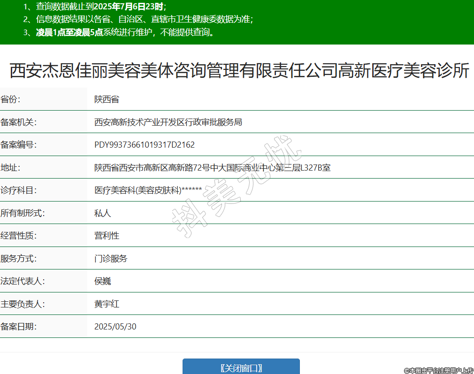Click the main person in charge 黄宇红

107,304
